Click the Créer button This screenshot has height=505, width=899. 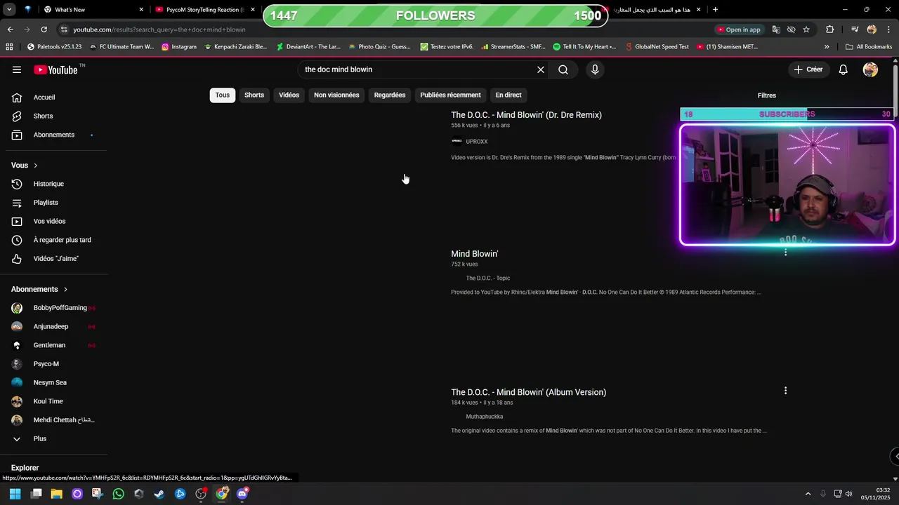coord(808,69)
